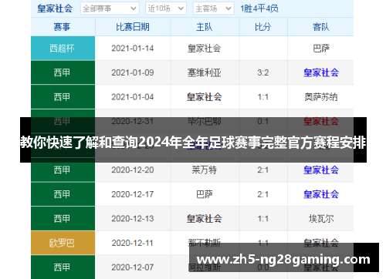Click date 2020-12-20

point(133,170)
